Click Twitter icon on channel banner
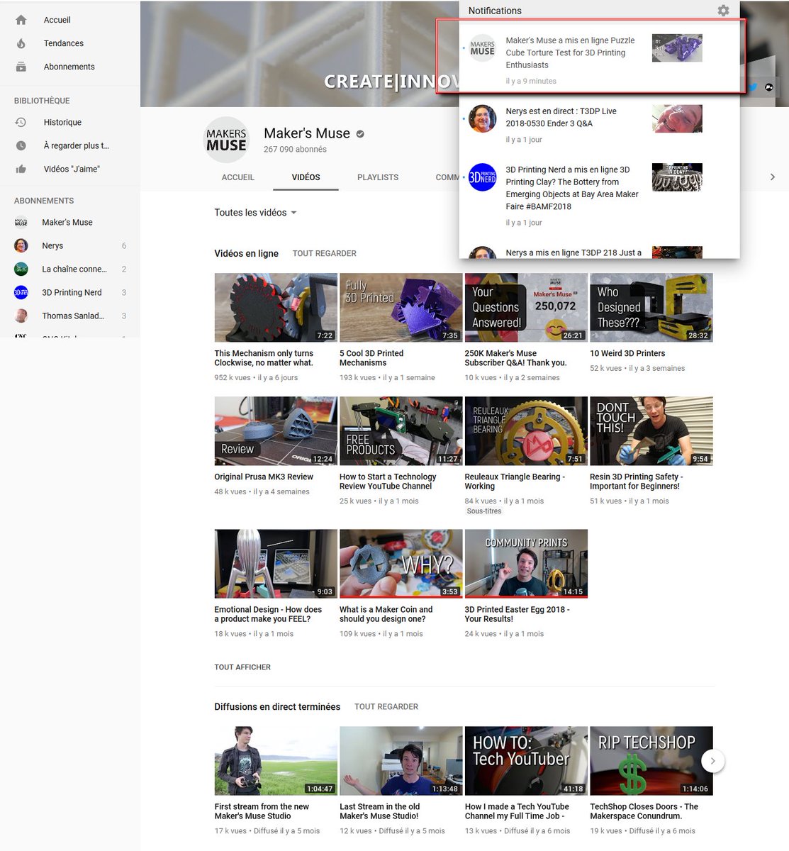The height and width of the screenshot is (851, 789). point(752,87)
